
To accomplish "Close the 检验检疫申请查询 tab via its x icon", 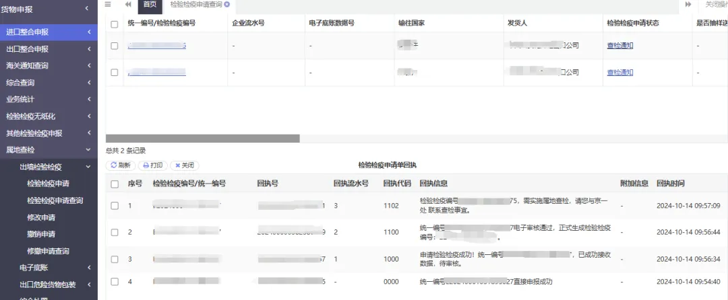I will pyautogui.click(x=226, y=4).
